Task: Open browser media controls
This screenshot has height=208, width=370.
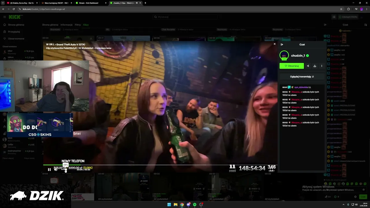Action: point(356,9)
